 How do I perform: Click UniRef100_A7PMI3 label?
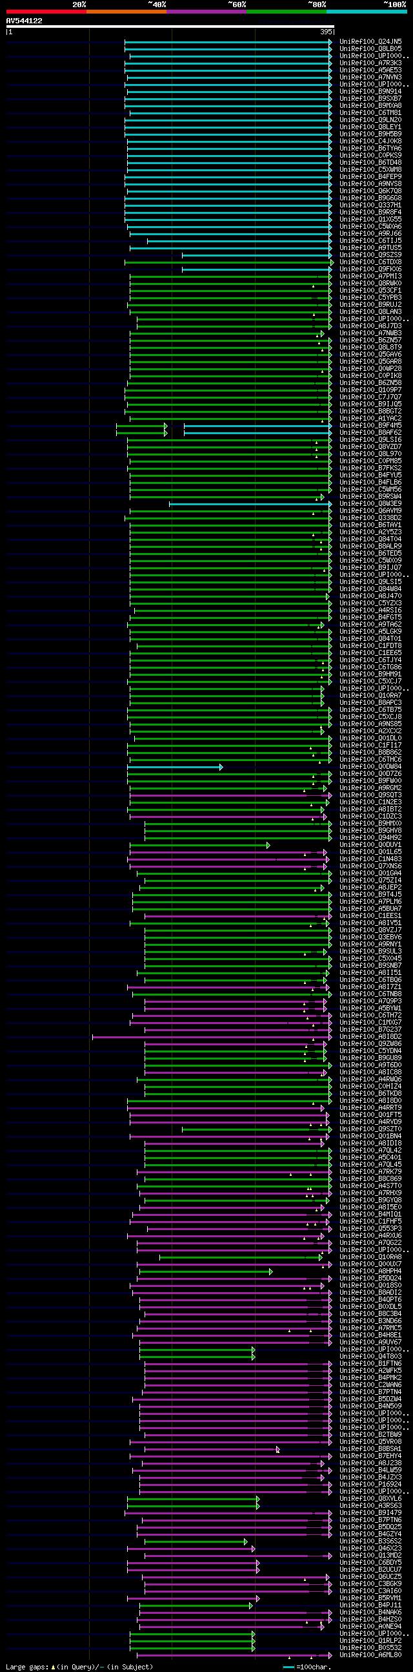tap(370, 277)
